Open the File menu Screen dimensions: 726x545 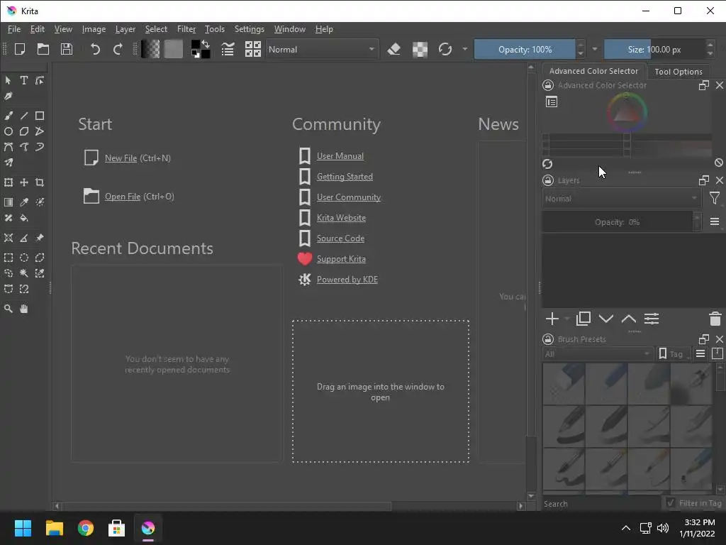click(x=14, y=29)
